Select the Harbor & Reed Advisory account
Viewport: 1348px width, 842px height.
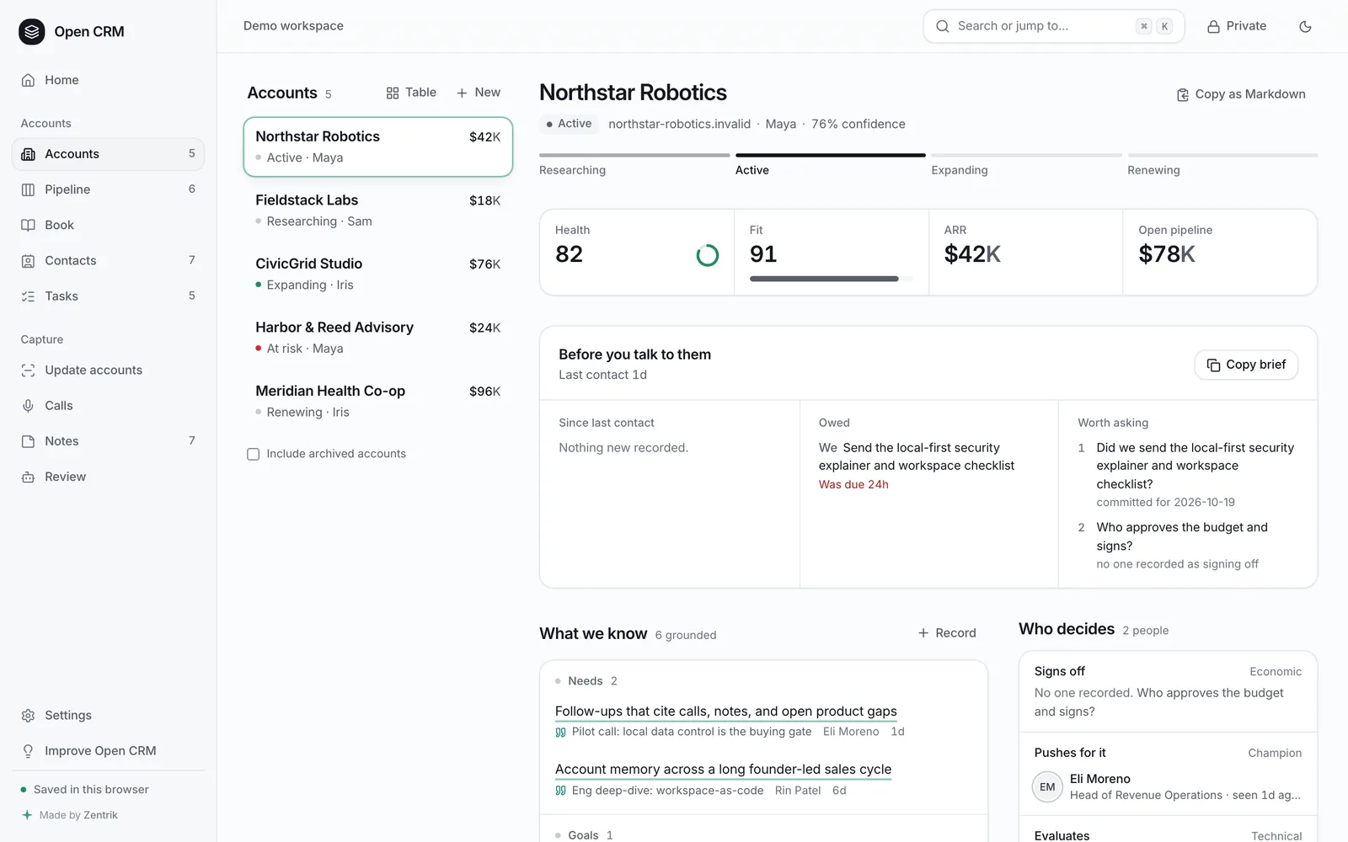[378, 338]
